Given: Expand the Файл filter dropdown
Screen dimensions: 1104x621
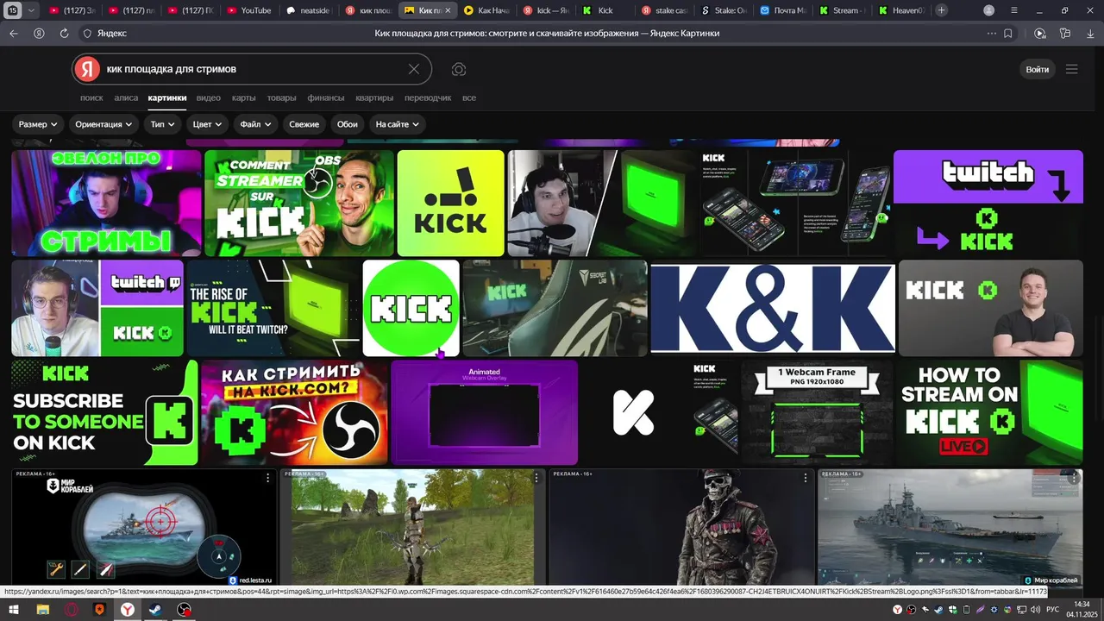Looking at the screenshot, I should point(255,124).
